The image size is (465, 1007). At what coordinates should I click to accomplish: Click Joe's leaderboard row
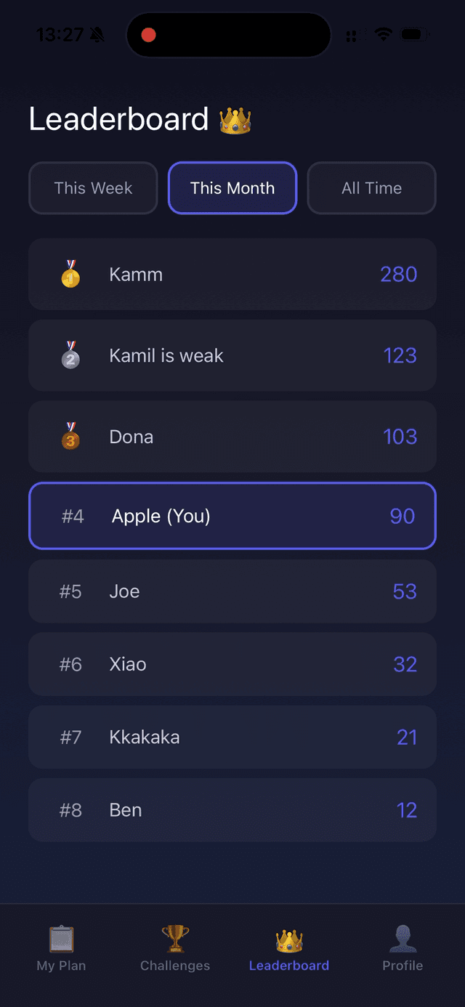[232, 591]
